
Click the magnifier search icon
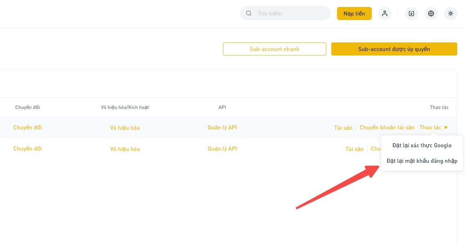[x=249, y=13]
